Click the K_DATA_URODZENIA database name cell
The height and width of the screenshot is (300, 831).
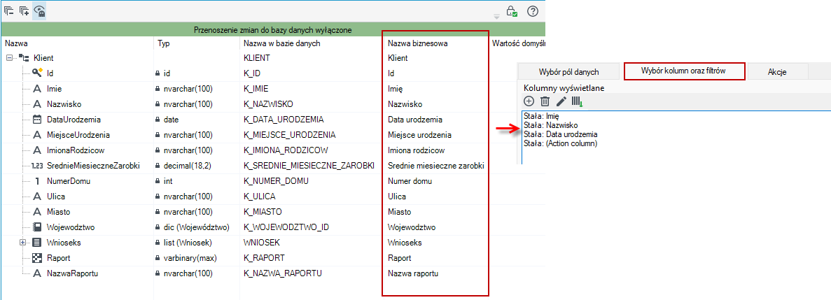(284, 120)
